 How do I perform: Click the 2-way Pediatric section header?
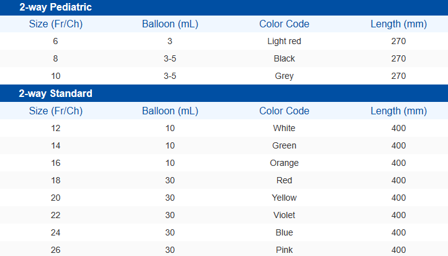point(56,7)
